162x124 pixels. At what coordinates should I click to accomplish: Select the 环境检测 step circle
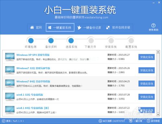(31, 41)
